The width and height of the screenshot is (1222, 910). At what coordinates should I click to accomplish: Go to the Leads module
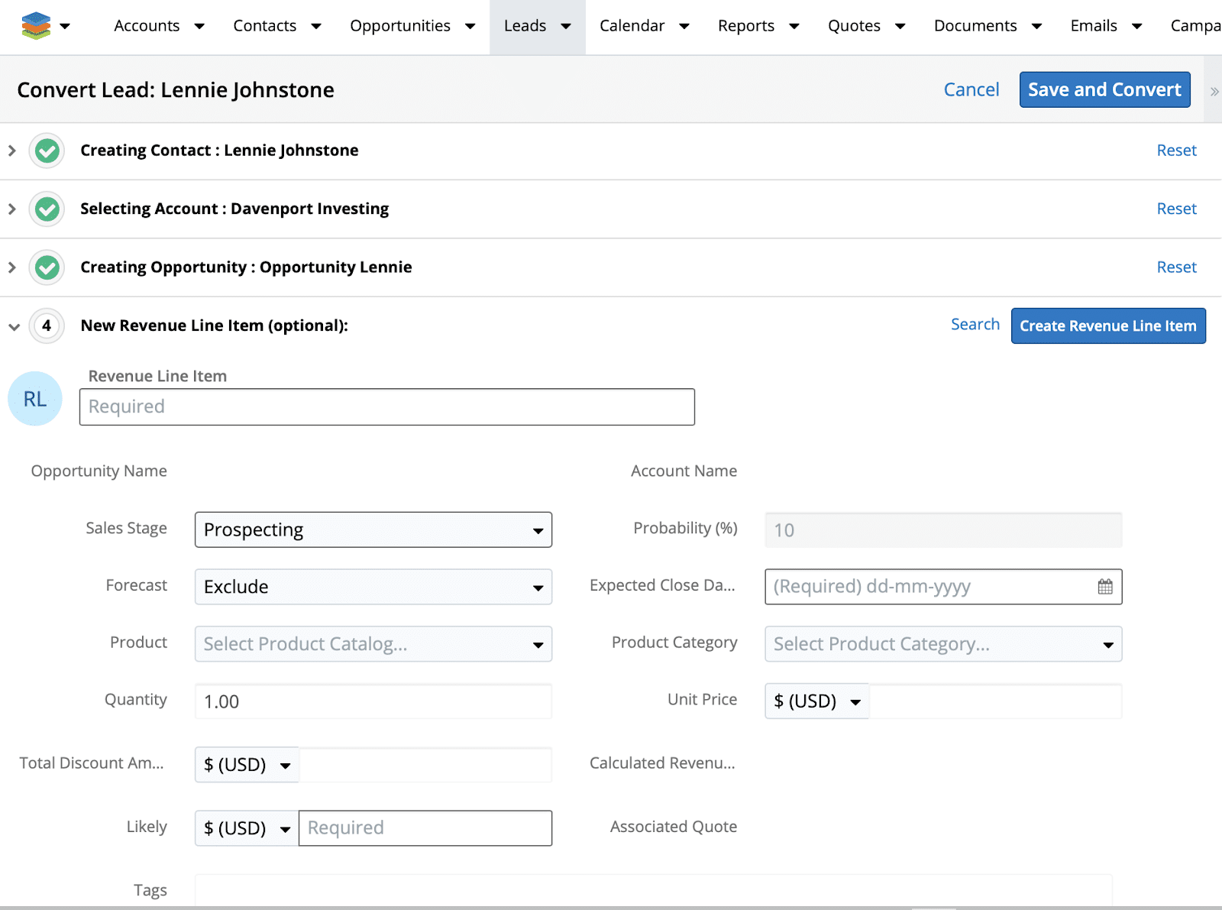pos(525,26)
